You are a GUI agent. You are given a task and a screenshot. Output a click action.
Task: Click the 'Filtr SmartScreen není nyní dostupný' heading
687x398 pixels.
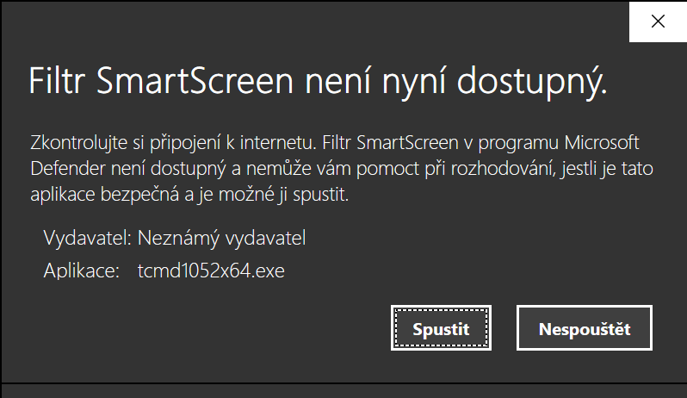(318, 82)
